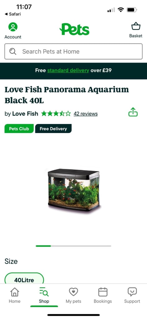Open the Account profile icon
The width and height of the screenshot is (147, 319).
13,27
